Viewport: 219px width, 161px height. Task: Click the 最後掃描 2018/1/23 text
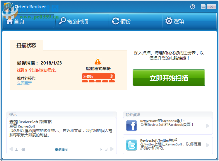(40, 63)
